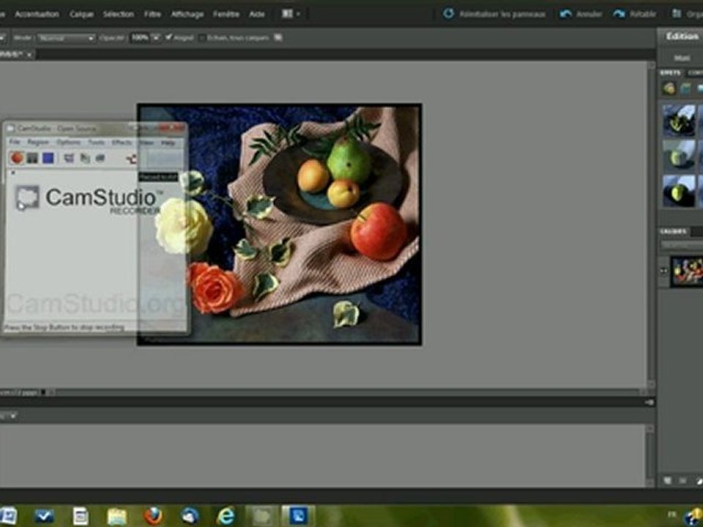Click the Opacité 100% value field
Screen dimensions: 703x527
140,37
